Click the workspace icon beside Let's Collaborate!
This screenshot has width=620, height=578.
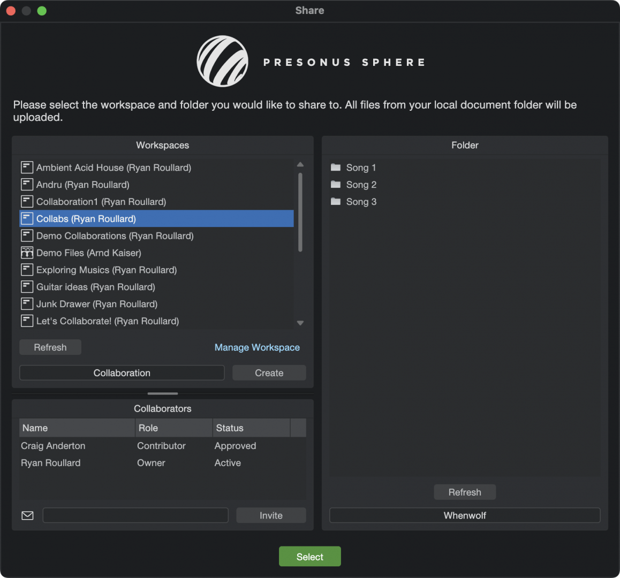click(x=27, y=321)
